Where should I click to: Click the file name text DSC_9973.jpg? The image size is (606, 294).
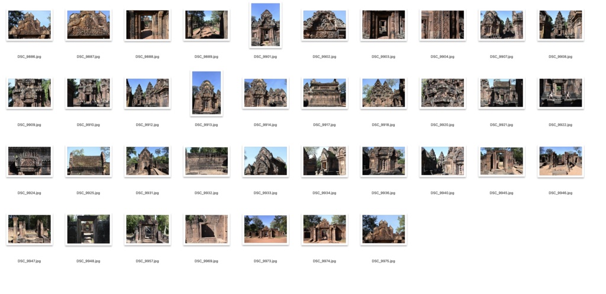click(x=266, y=261)
